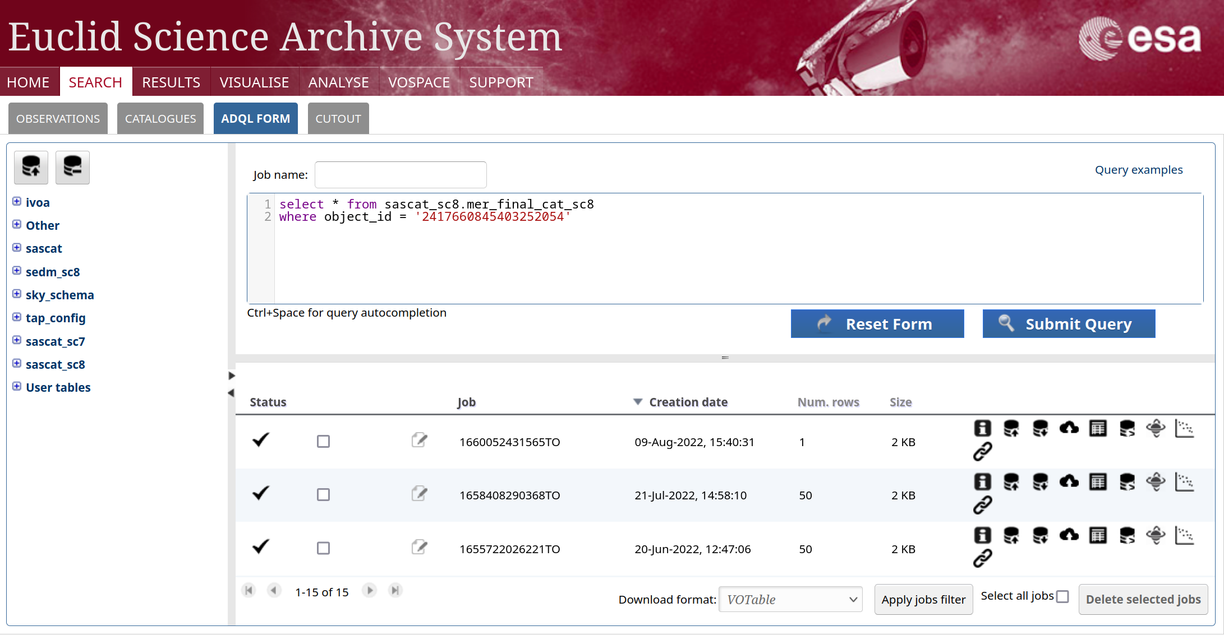Edit job name for 1660052431565TO

(x=420, y=441)
